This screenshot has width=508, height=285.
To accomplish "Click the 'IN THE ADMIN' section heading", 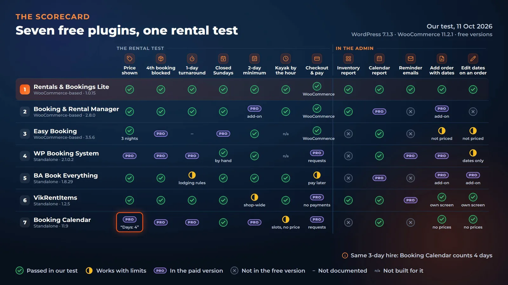I will click(x=355, y=48).
